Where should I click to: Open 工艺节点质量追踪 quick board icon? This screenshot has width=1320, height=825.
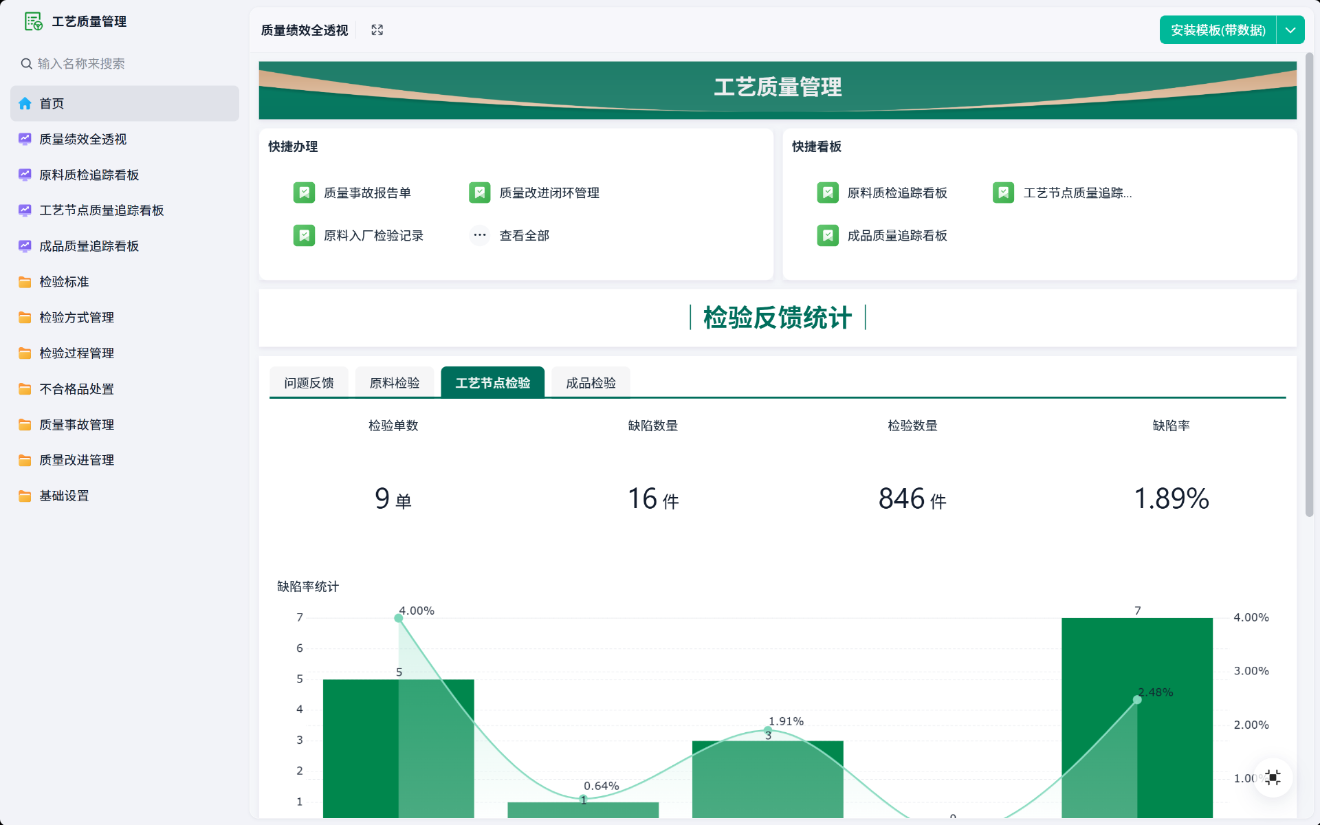click(1003, 193)
